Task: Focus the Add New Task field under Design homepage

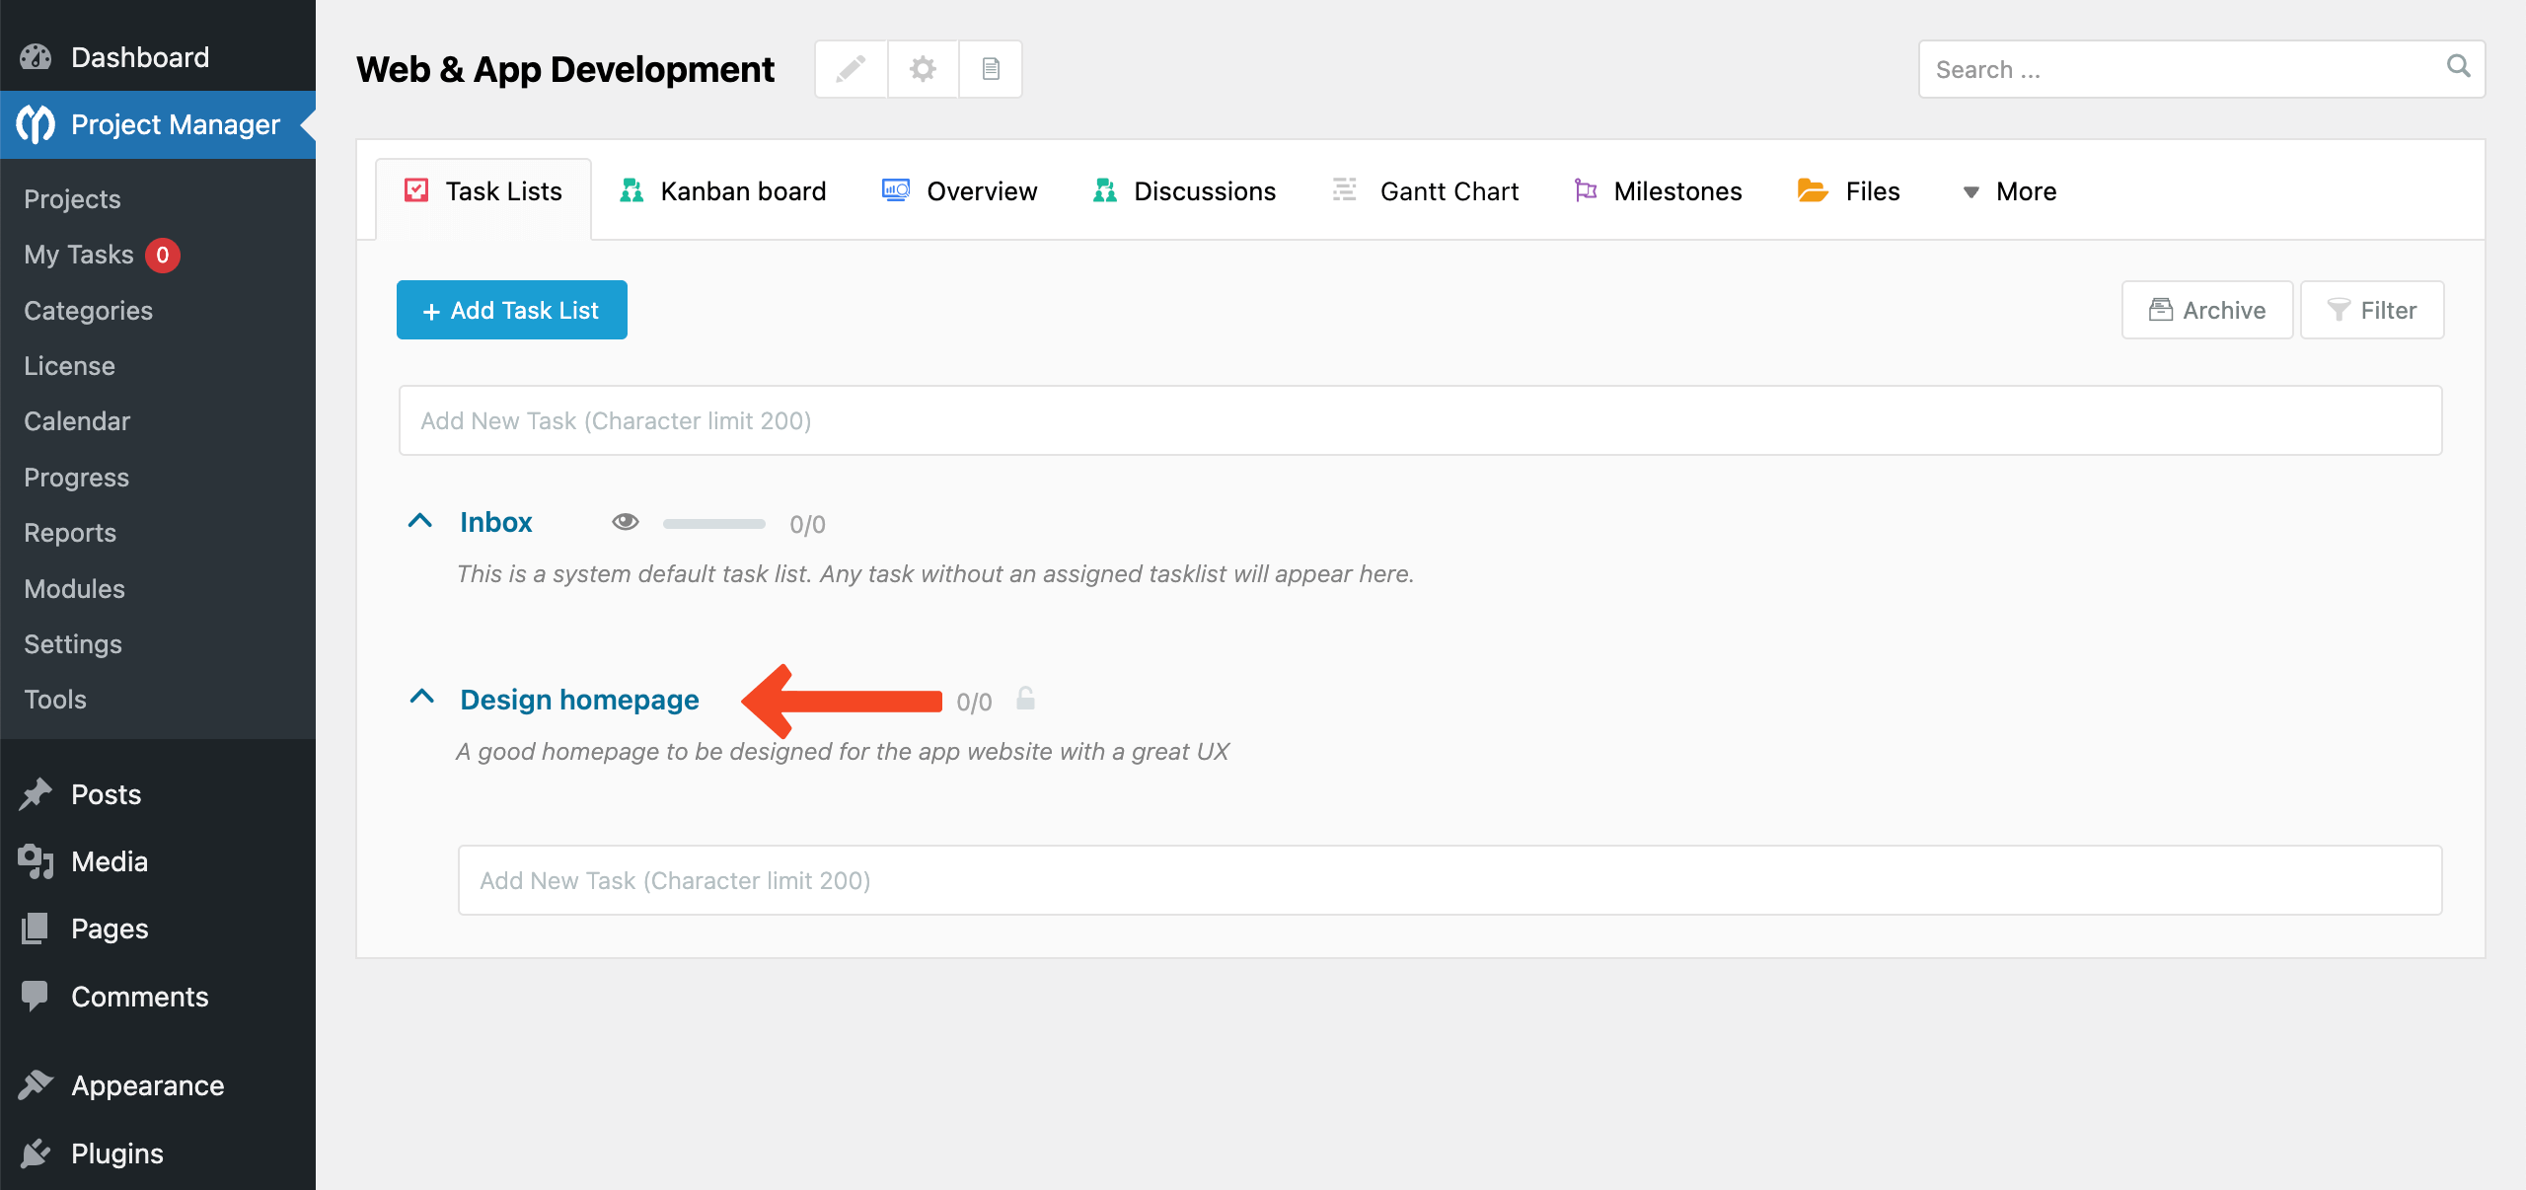Action: (x=1449, y=880)
